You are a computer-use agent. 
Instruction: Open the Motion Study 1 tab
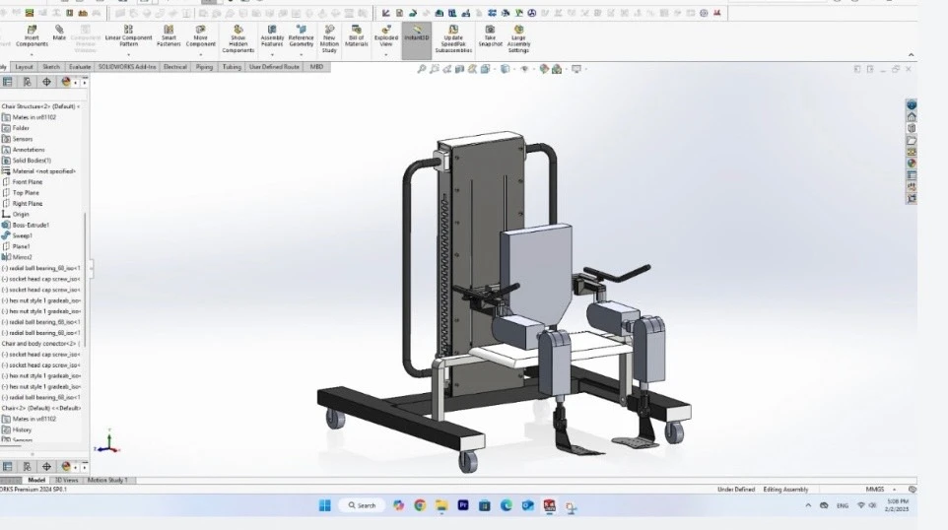pyautogui.click(x=109, y=480)
